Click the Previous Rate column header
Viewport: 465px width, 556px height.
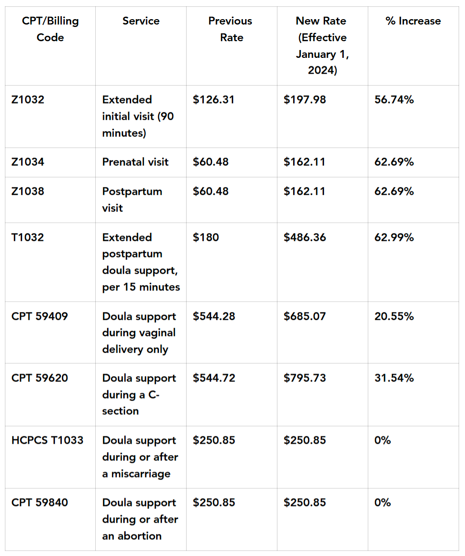[230, 29]
